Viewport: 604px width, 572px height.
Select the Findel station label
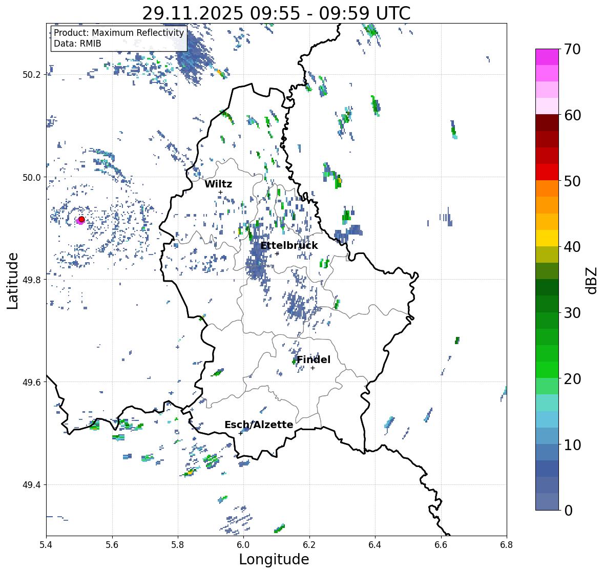point(314,359)
